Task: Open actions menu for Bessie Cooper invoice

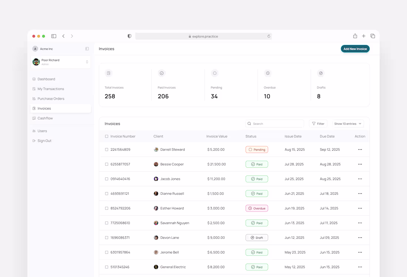Action: (360, 164)
